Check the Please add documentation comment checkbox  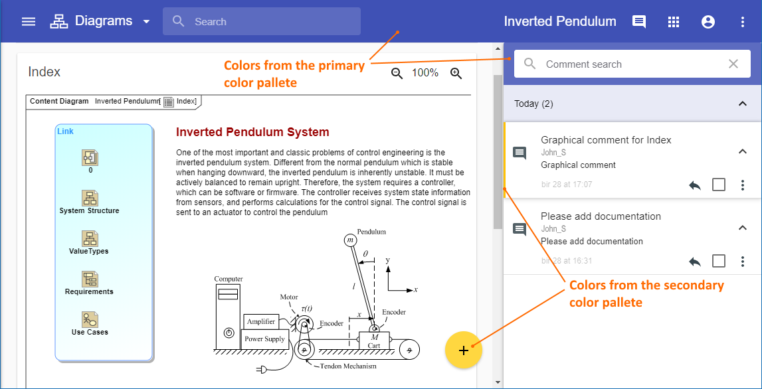click(719, 261)
